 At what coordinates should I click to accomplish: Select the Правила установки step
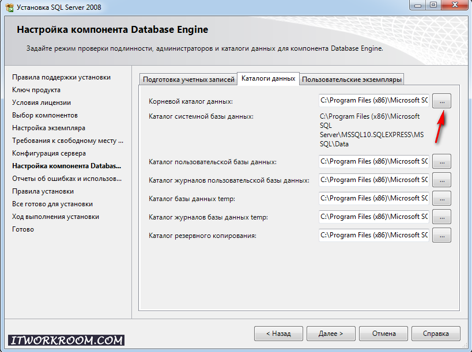(x=43, y=191)
